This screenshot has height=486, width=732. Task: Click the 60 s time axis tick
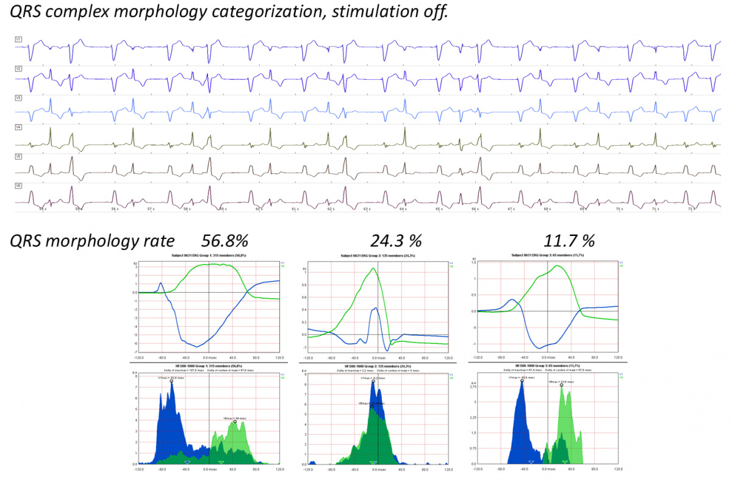tap(259, 209)
